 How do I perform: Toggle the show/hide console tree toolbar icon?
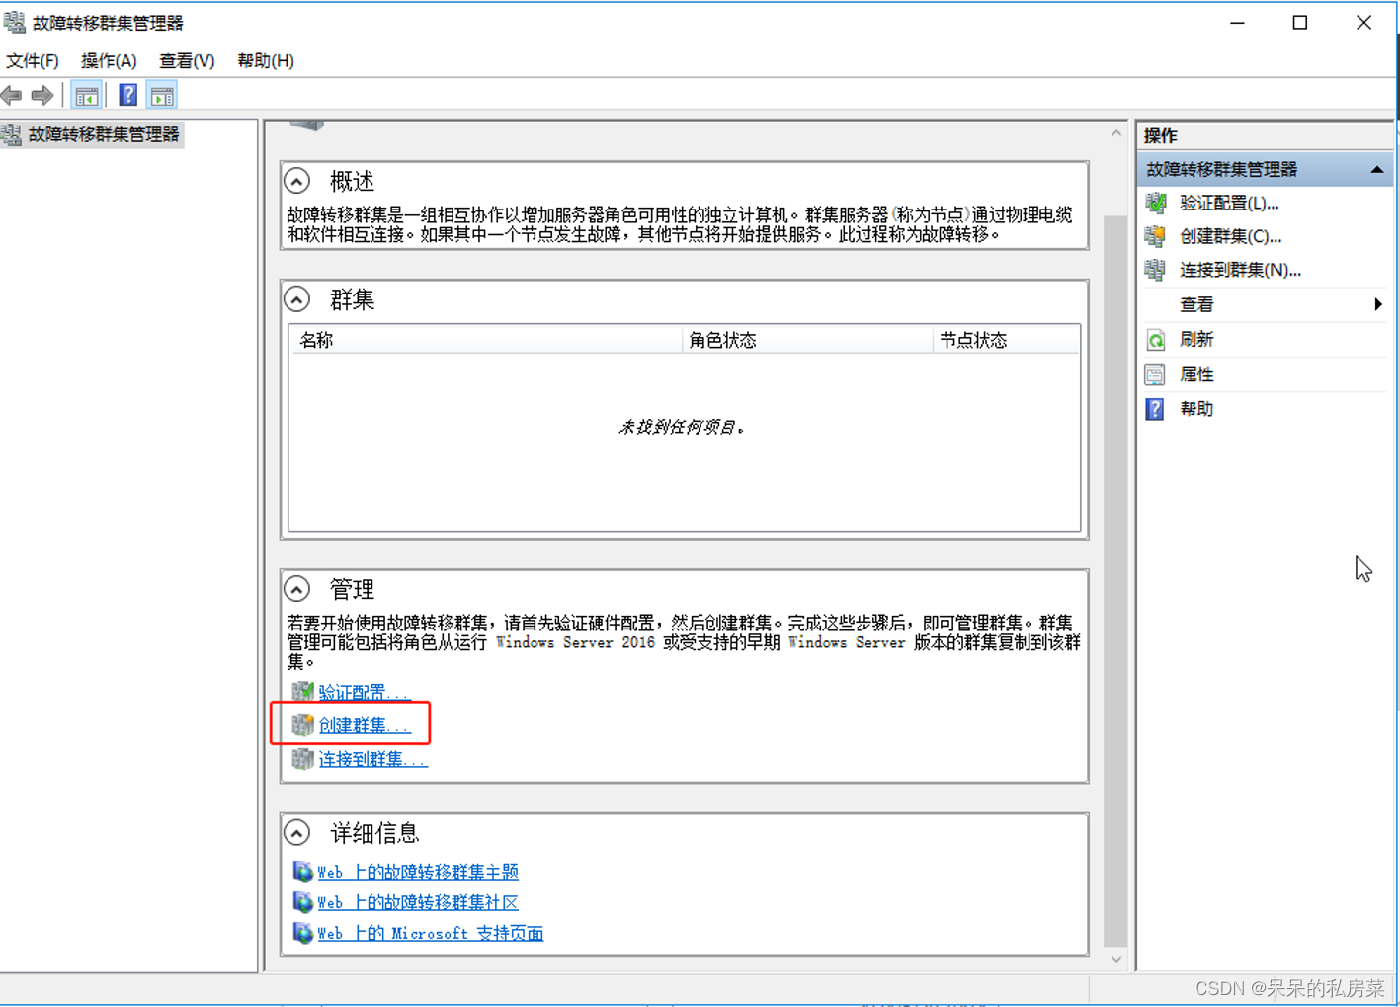click(87, 96)
